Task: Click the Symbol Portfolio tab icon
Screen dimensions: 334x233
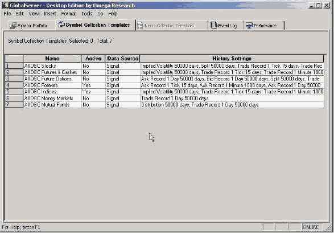Action: click(13, 26)
